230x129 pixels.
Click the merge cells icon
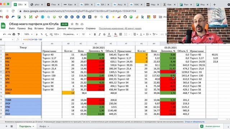[126, 34]
